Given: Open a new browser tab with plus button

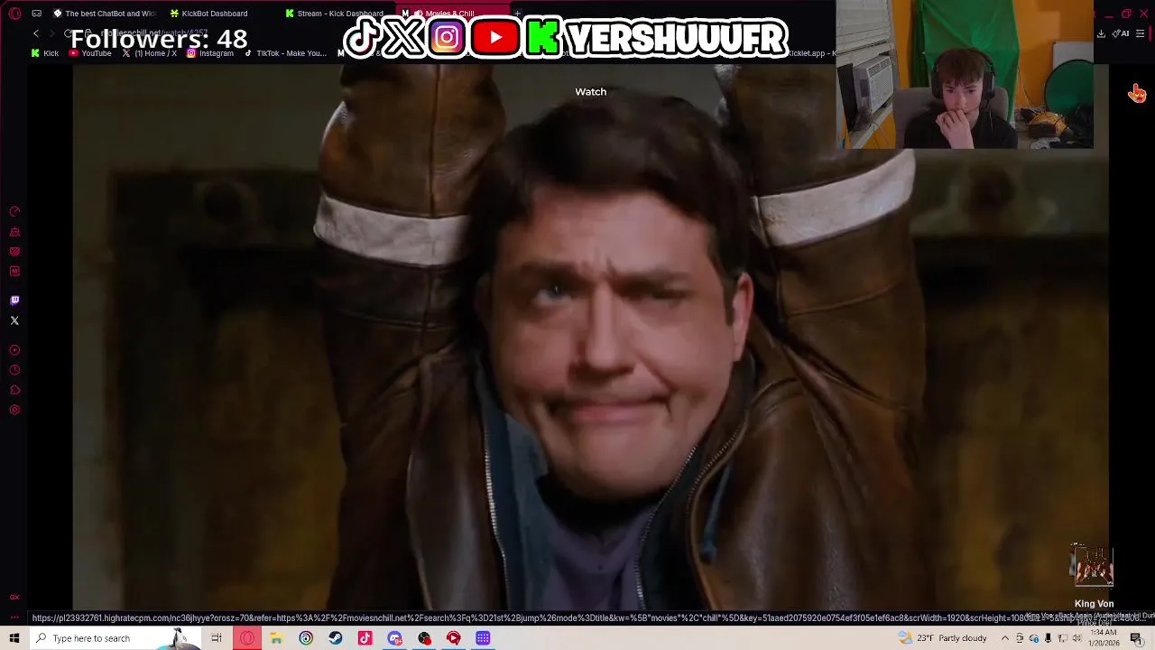Looking at the screenshot, I should (x=517, y=14).
